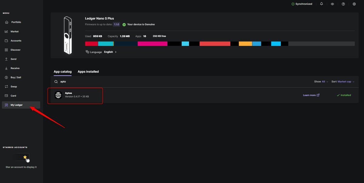Click the red segment of storage bar

tap(92, 44)
